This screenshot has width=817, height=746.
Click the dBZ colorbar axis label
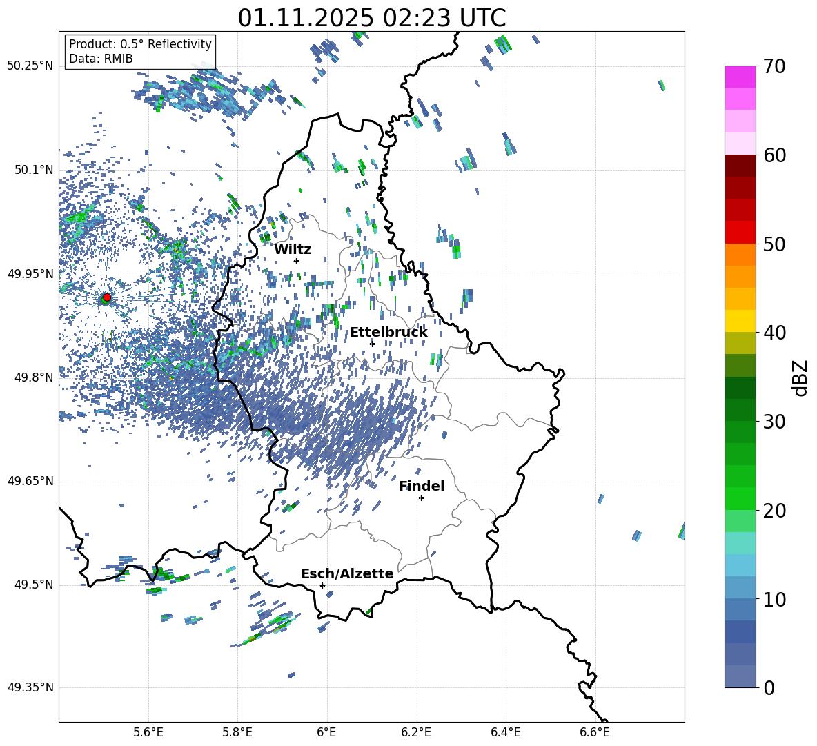(x=800, y=377)
